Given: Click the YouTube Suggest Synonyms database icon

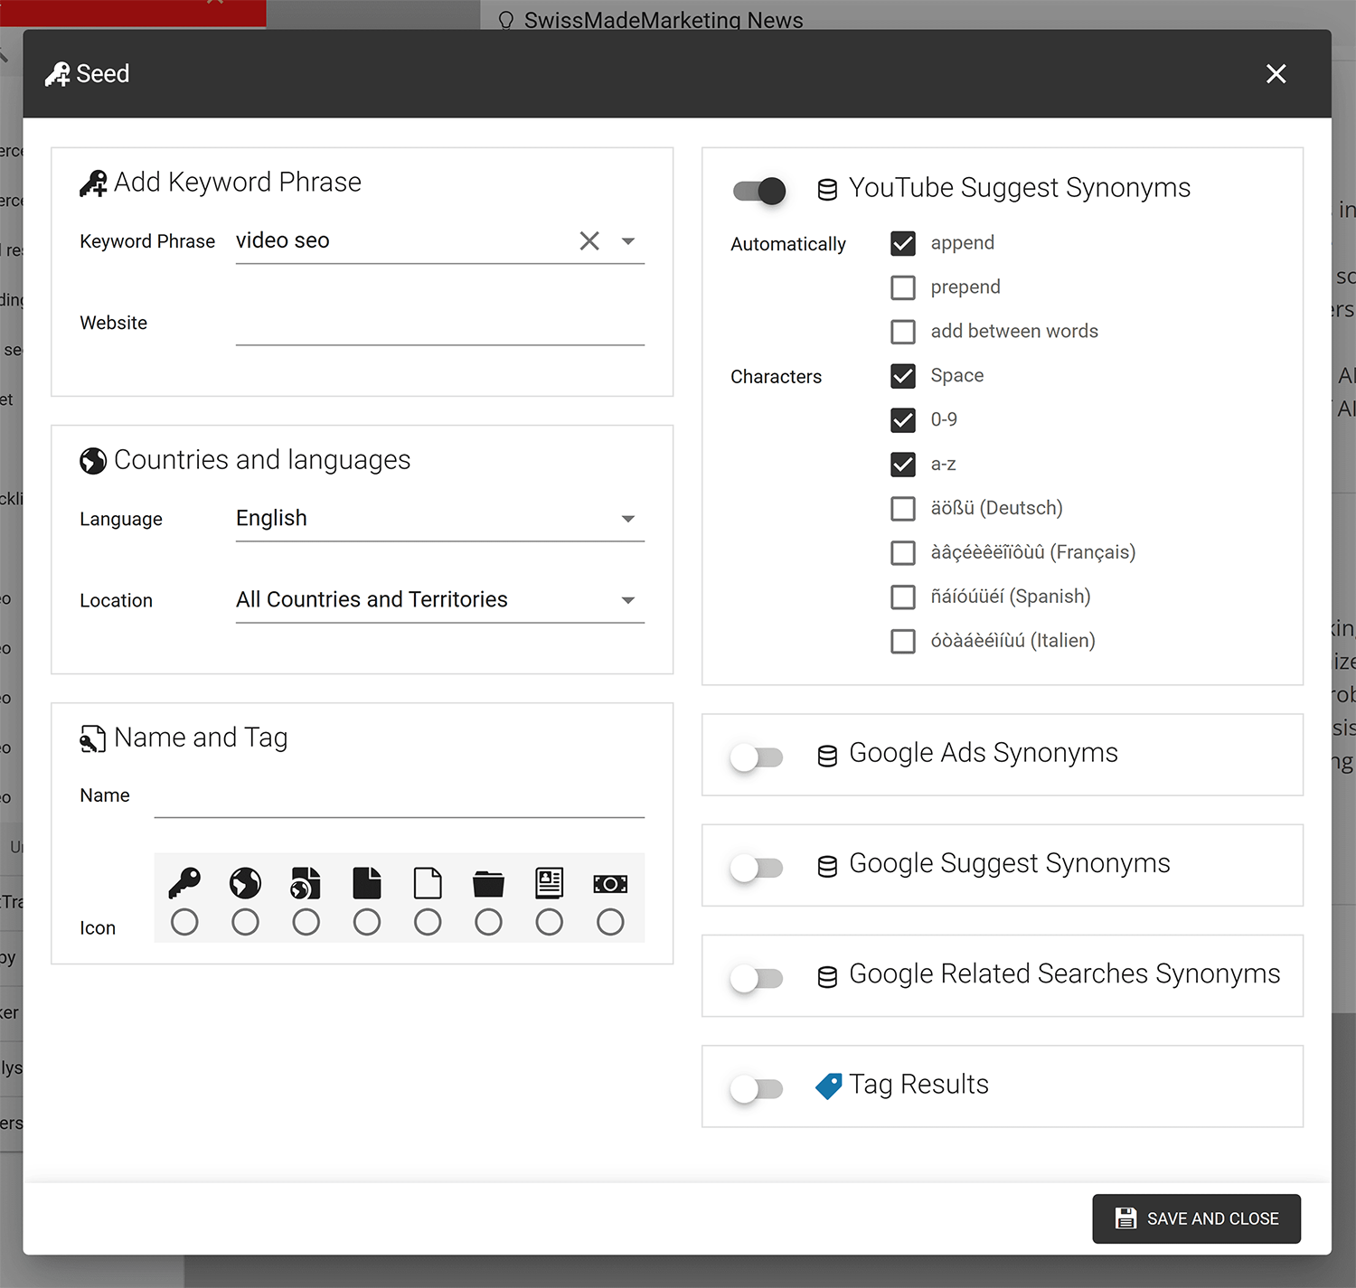Looking at the screenshot, I should coord(827,190).
